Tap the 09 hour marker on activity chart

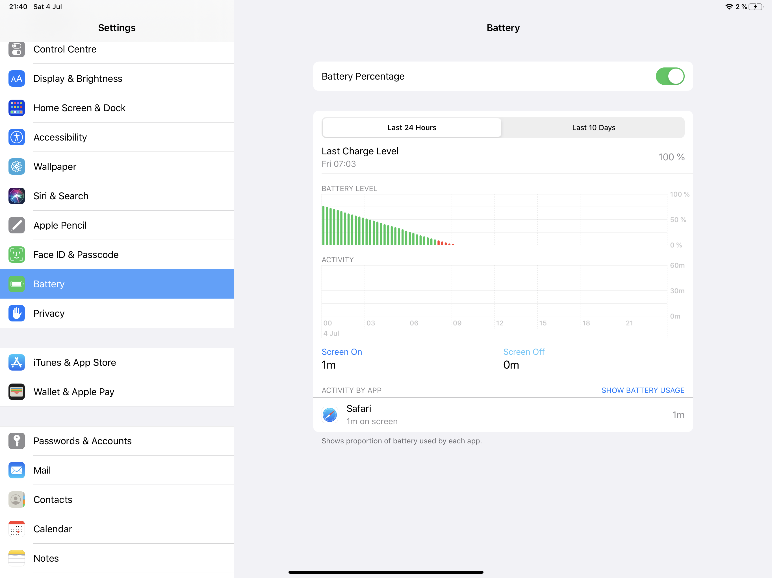[457, 323]
